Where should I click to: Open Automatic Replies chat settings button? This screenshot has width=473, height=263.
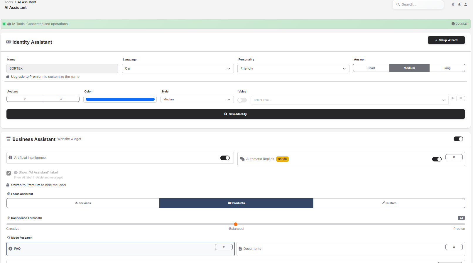[x=454, y=157]
